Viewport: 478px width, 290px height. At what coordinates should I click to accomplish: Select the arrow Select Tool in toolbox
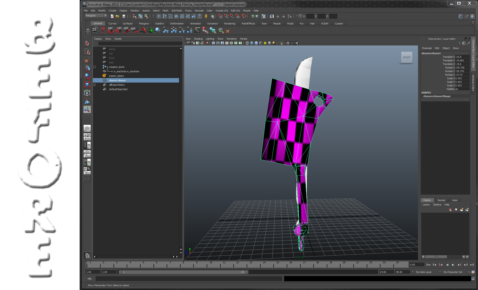[x=87, y=43]
